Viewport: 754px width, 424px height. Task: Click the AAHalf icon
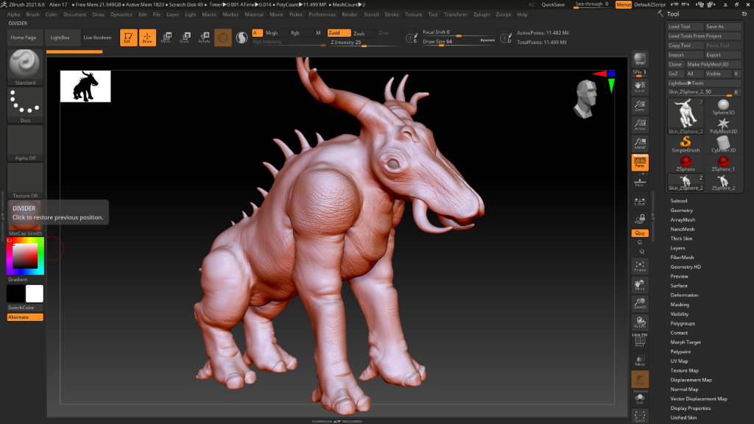click(x=640, y=144)
